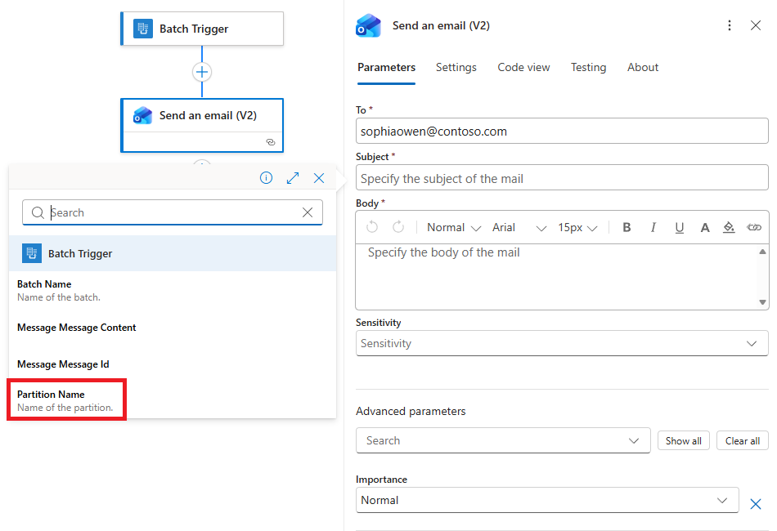Click the Clear all button
The height and width of the screenshot is (531, 777).
click(x=743, y=440)
